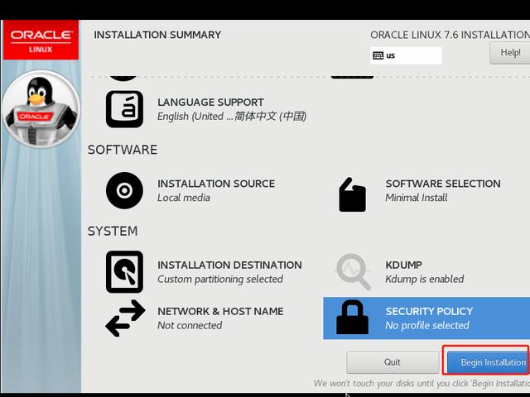Open NETWORK & HOST NAME heading
Viewport: 530px width, 397px height.
point(220,311)
